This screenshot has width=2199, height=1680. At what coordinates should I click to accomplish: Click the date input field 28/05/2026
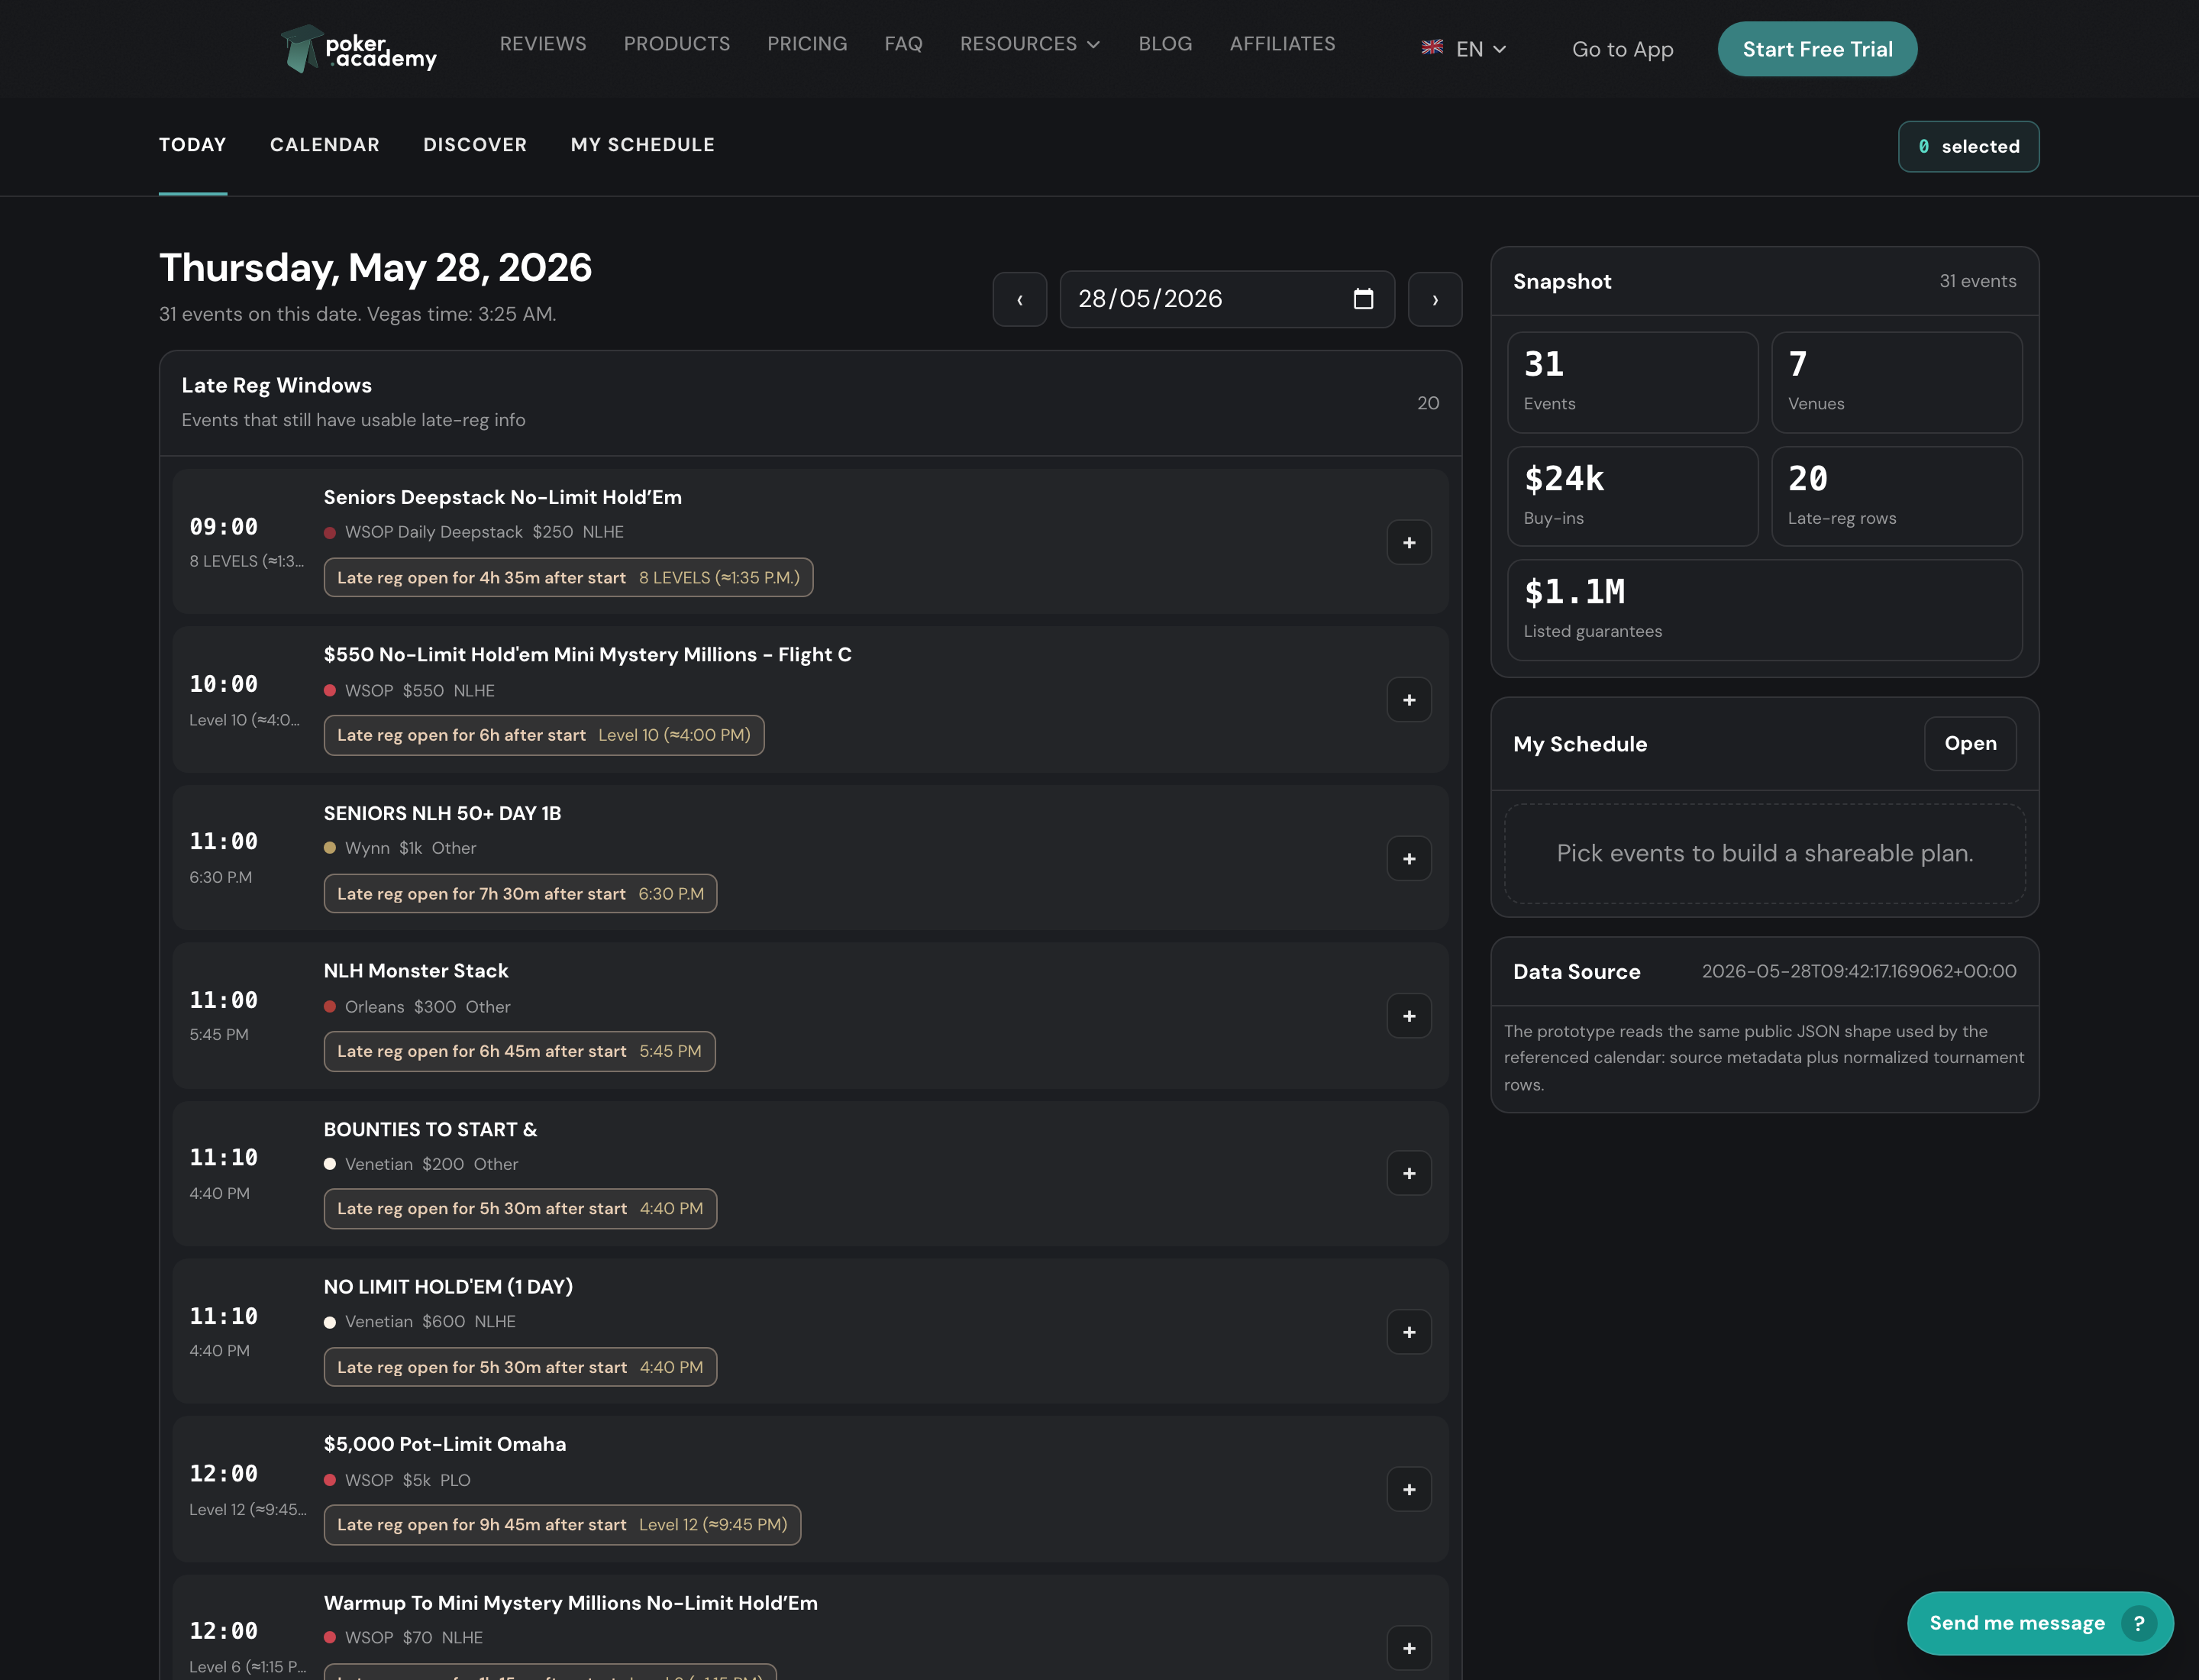click(x=1227, y=299)
